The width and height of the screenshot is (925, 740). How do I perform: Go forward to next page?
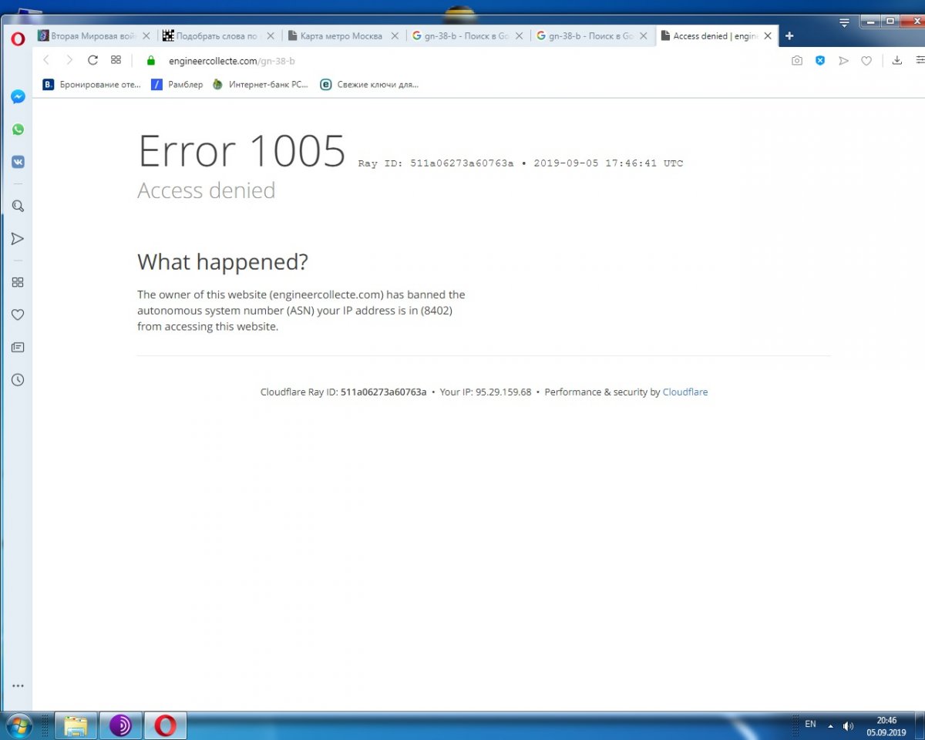[69, 60]
